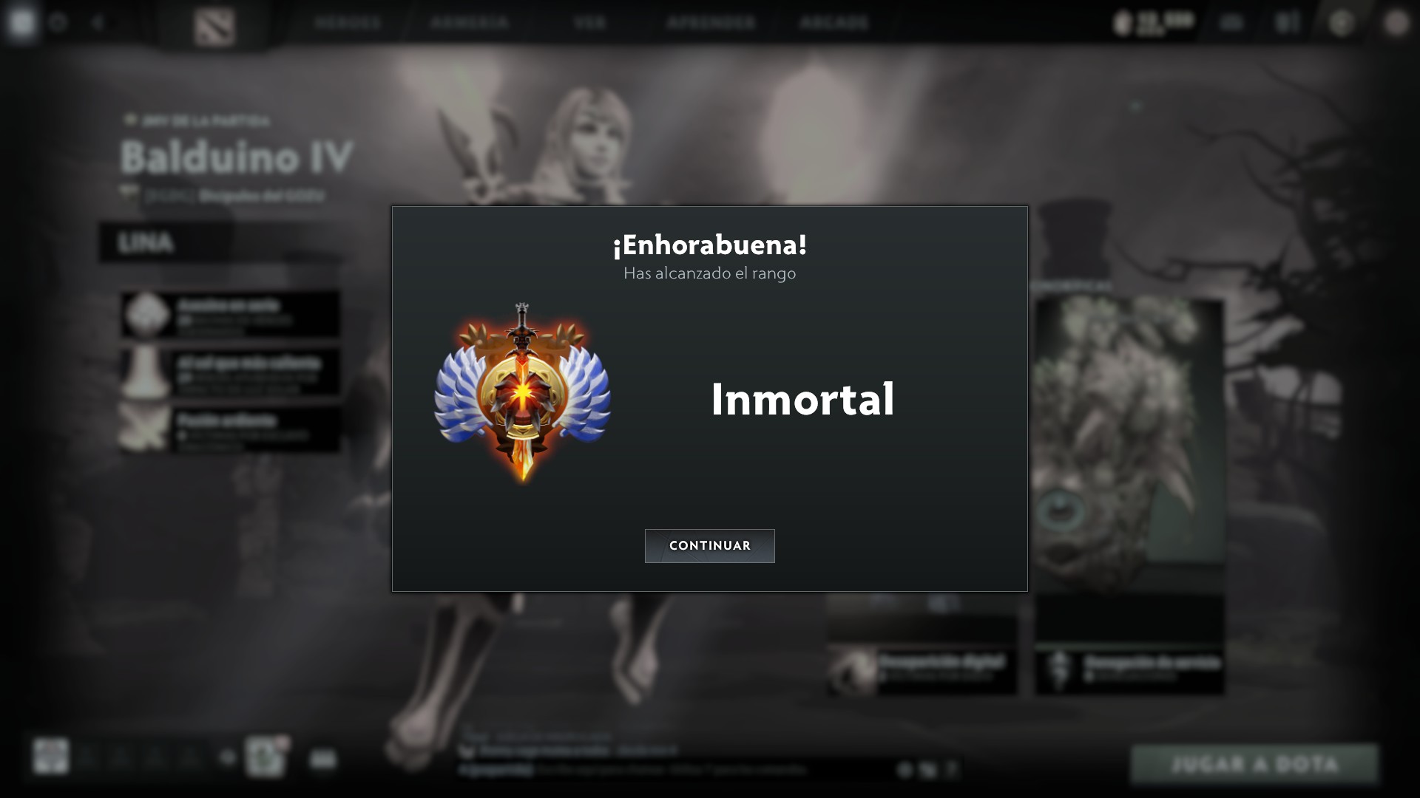Open the ARCADE tab
Viewport: 1420px width, 798px height.
pos(834,23)
